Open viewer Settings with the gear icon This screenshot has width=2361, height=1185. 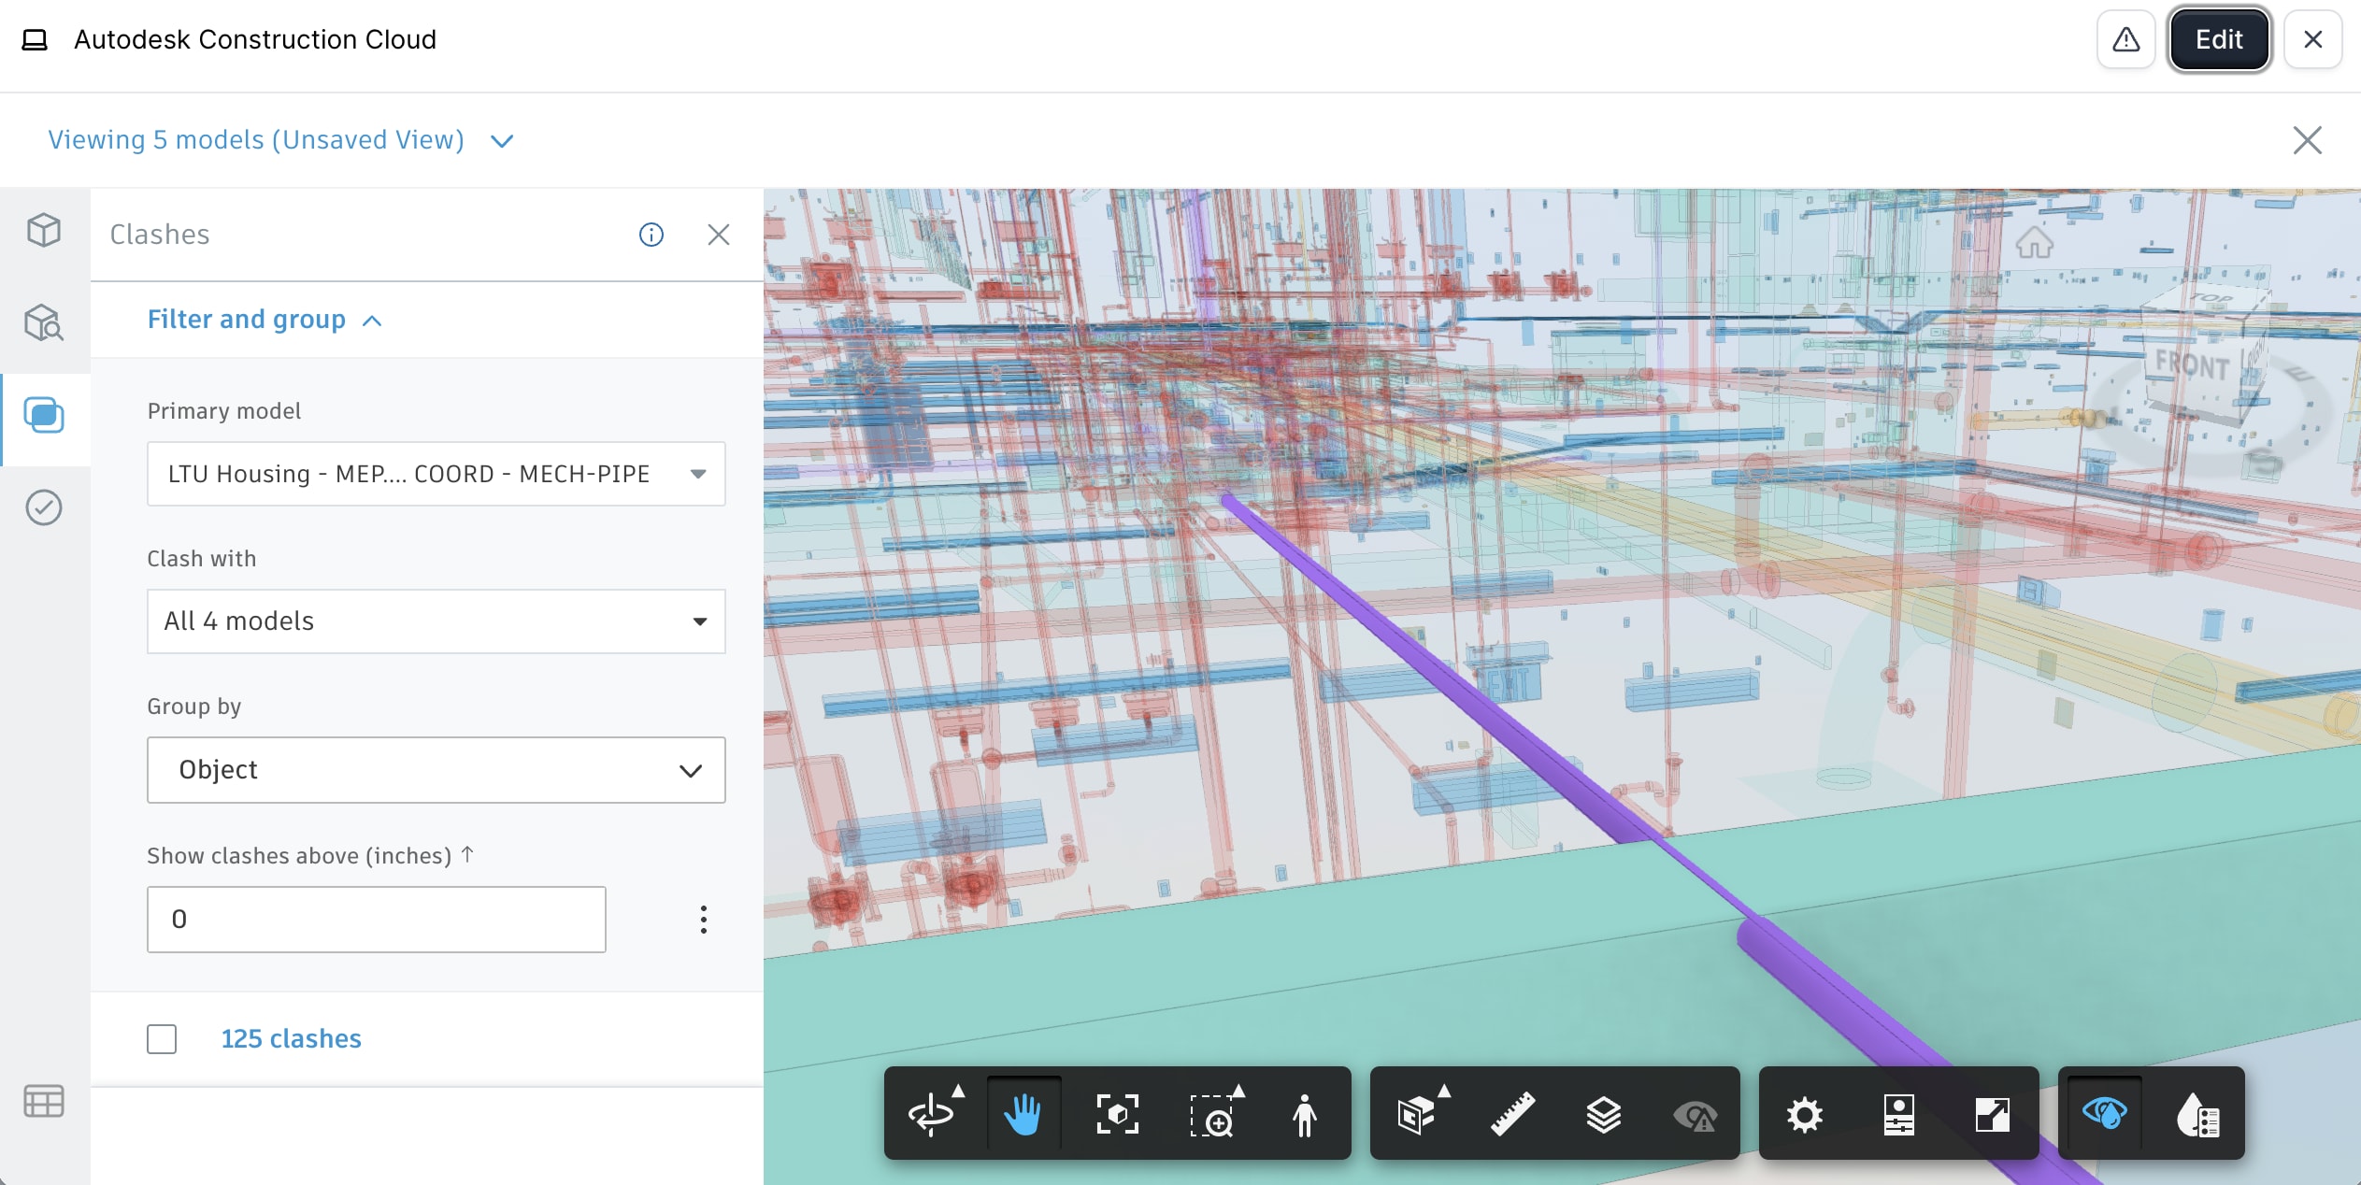[x=1803, y=1113]
